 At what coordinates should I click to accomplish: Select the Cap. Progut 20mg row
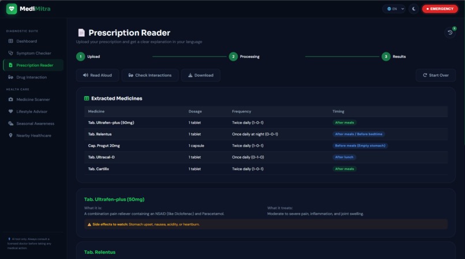pyautogui.click(x=266, y=146)
